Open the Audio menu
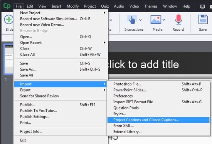212x144 pixels. [x=119, y=6]
